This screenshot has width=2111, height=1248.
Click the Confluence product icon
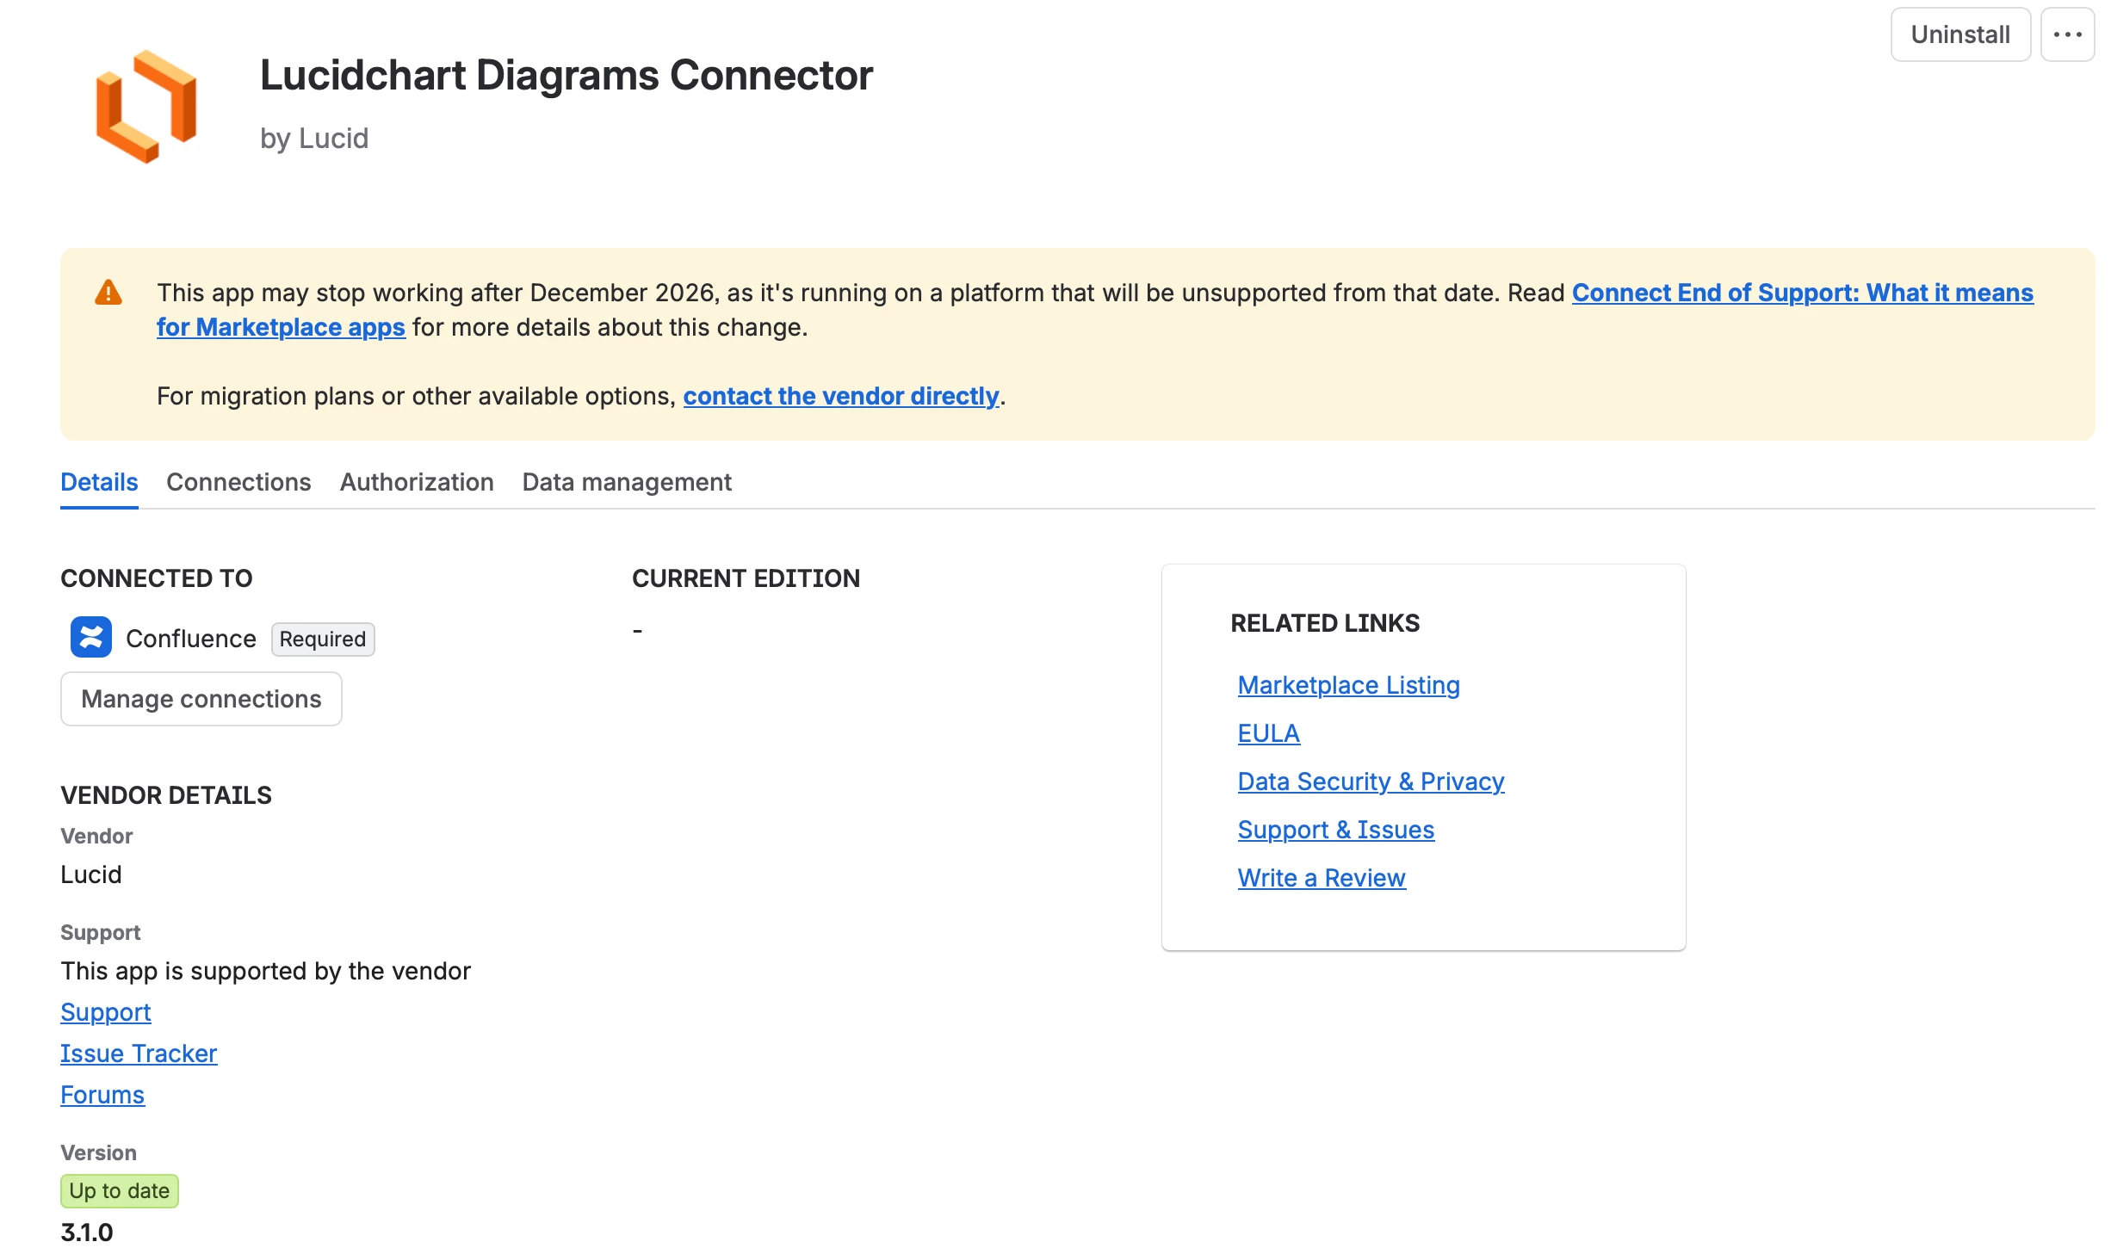[91, 638]
